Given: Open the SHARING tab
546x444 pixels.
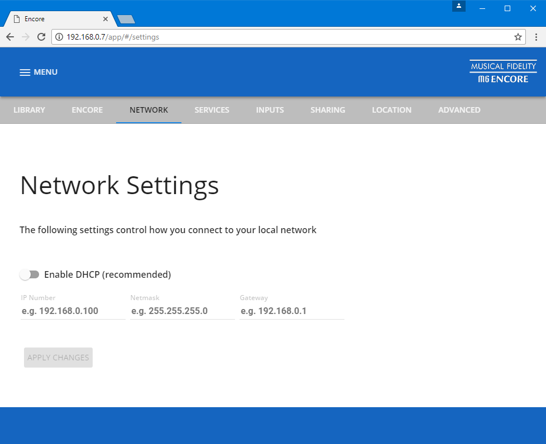Looking at the screenshot, I should point(328,110).
